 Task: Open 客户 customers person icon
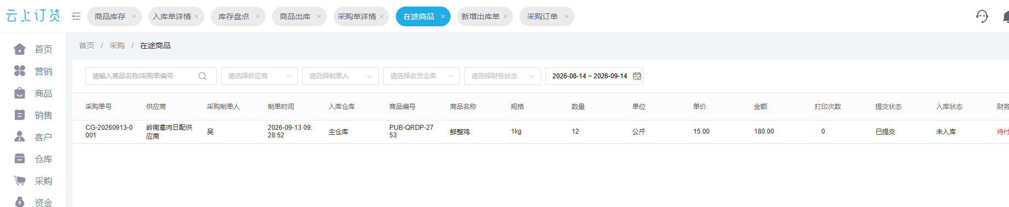[x=20, y=137]
